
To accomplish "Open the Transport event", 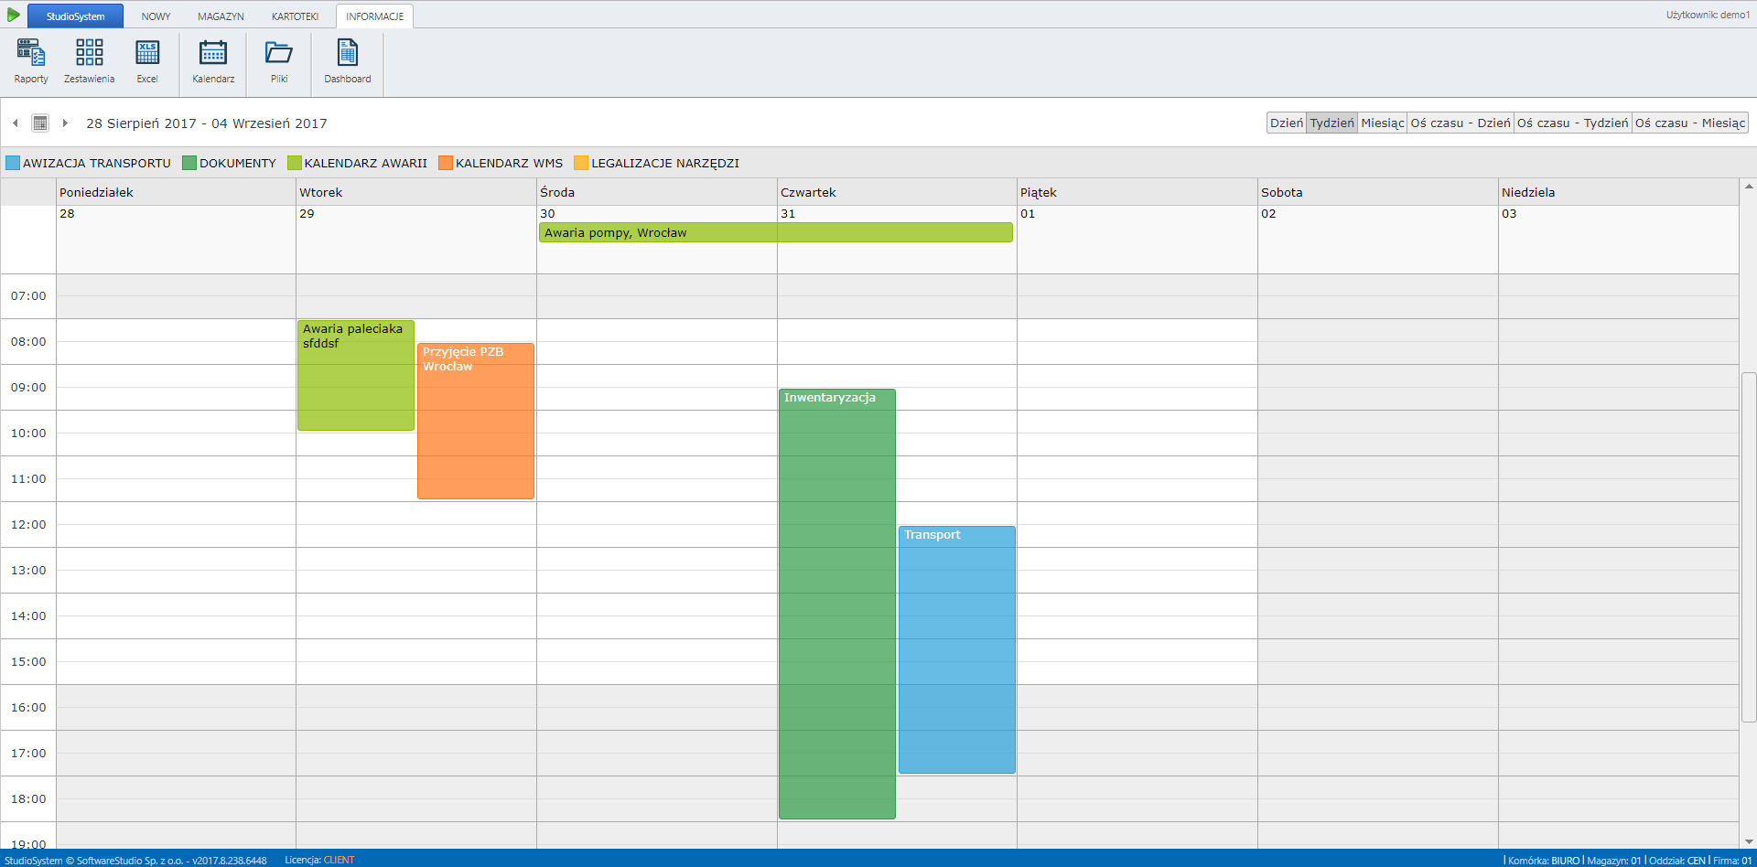I will (957, 649).
